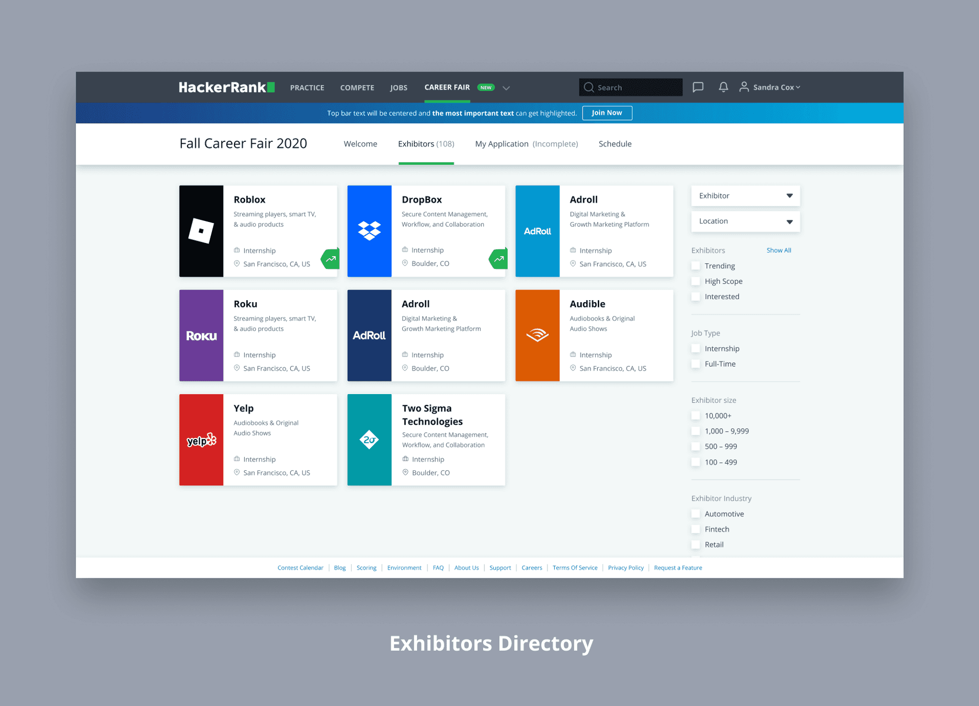Click the trending badge on DropBox card
979x706 pixels.
(x=498, y=259)
